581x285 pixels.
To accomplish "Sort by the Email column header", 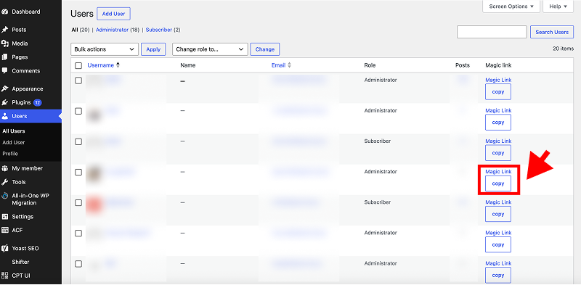I will [278, 65].
